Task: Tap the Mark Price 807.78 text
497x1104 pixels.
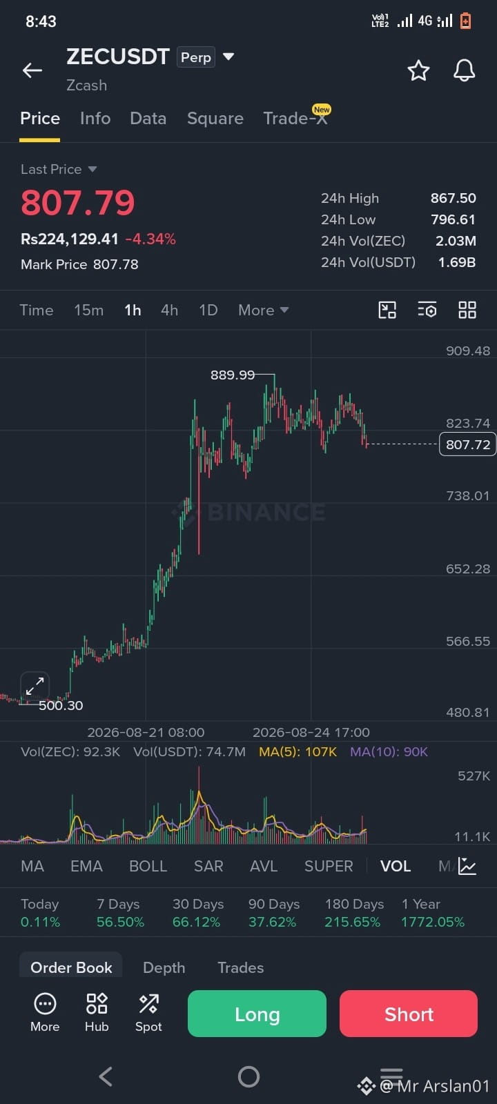Action: (79, 264)
